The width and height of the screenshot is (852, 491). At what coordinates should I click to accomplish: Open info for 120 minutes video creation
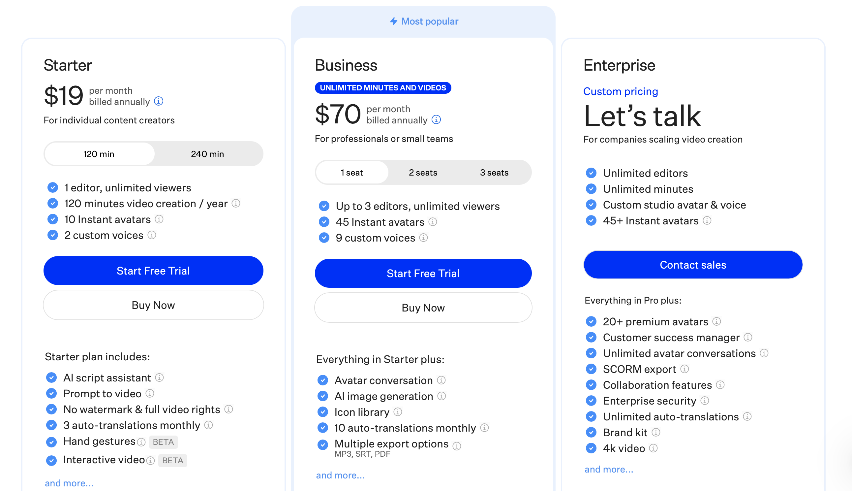tap(236, 203)
